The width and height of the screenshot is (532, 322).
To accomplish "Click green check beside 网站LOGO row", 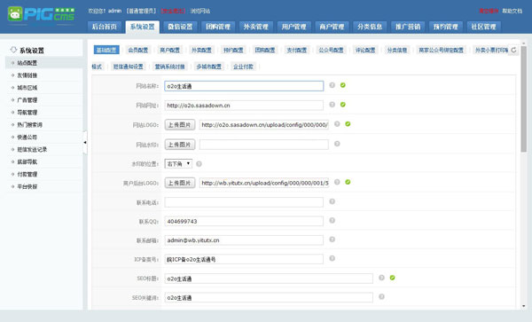I will [x=348, y=124].
